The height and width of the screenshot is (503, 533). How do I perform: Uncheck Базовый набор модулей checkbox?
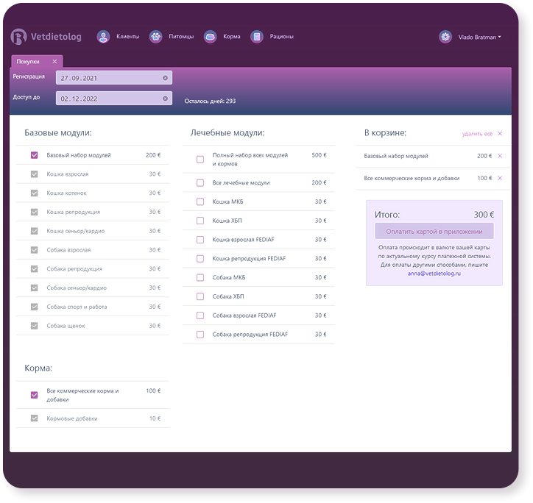pos(34,155)
